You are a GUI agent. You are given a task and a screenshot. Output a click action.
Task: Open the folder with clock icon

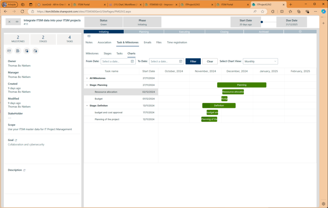tap(35, 51)
